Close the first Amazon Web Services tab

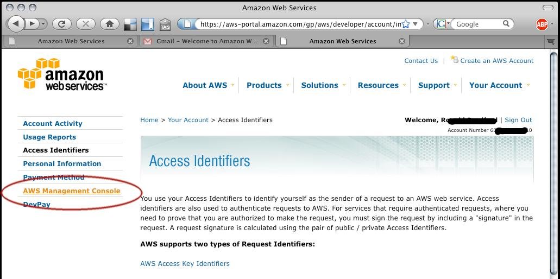130,41
